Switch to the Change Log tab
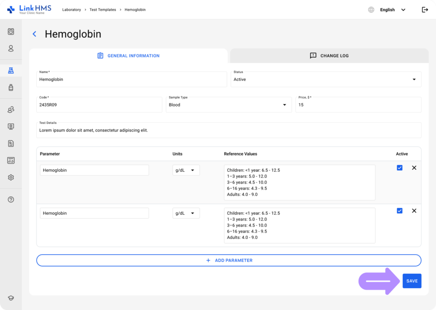The width and height of the screenshot is (436, 310). point(329,55)
